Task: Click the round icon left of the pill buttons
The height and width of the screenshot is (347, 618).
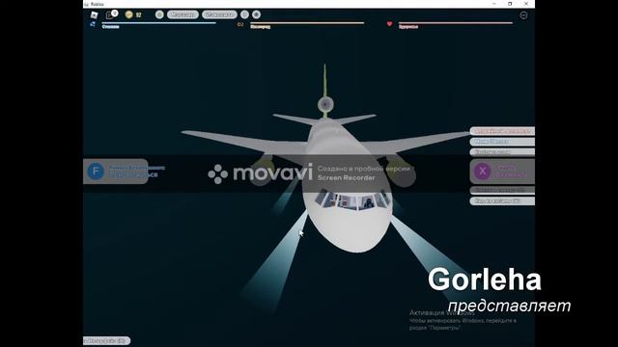Action: tap(159, 14)
